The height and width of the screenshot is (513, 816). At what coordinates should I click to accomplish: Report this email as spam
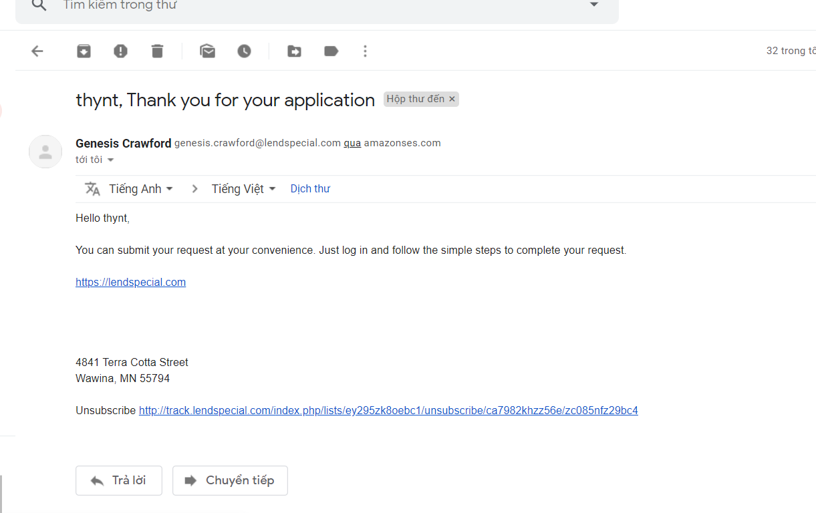120,51
